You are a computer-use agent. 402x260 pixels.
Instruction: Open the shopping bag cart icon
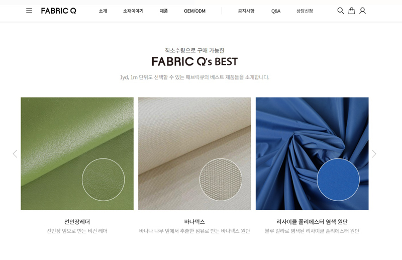[351, 11]
